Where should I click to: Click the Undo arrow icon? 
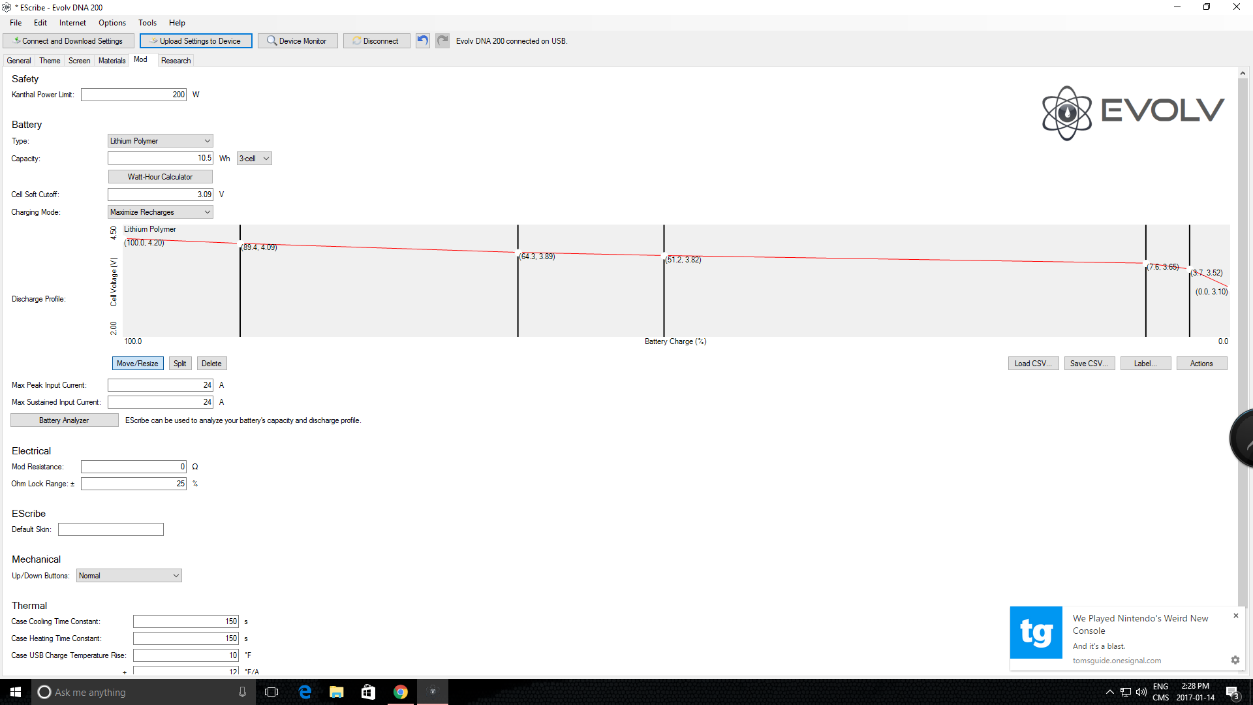(423, 40)
